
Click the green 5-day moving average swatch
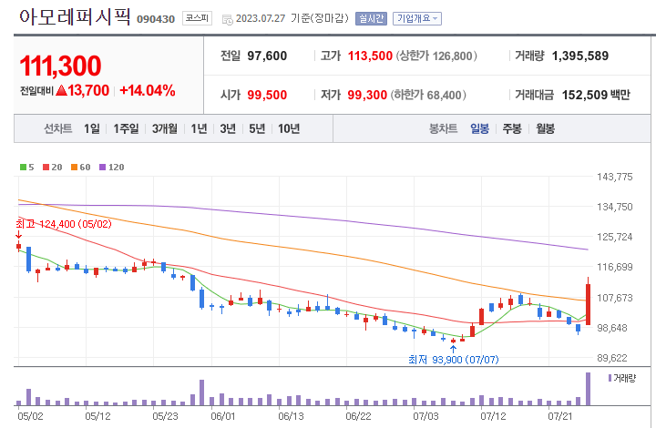[23, 168]
